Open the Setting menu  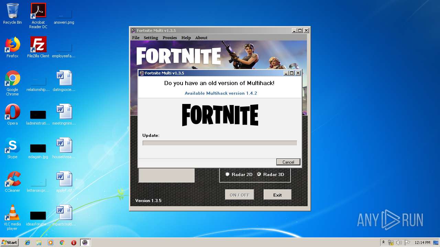click(x=151, y=38)
